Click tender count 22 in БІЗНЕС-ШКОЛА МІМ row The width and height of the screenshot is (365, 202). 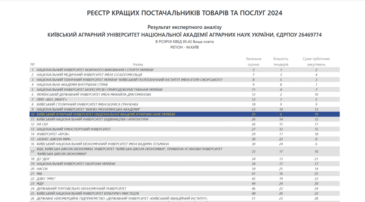281,139
